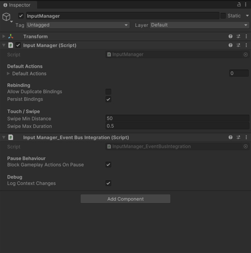Open the Static flags dropdown arrow
This screenshot has width=251, height=253.
(247, 15)
